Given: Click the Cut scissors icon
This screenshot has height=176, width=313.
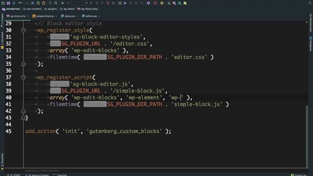Looking at the screenshot, I should pyautogui.click(x=33, y=3).
